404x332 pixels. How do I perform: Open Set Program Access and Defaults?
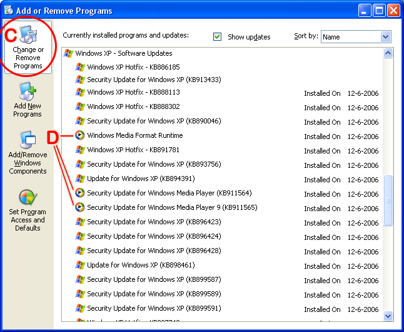click(x=28, y=210)
